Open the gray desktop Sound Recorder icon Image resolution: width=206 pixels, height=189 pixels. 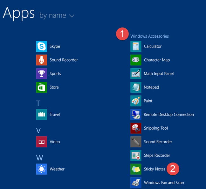[136, 142]
